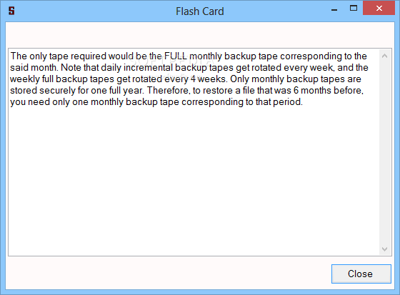
Task: Click the scrollbar up arrow
Action: coord(385,56)
